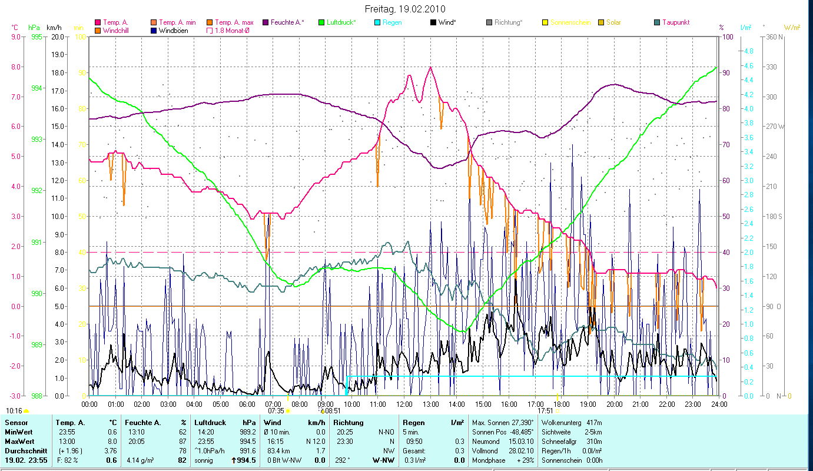This screenshot has height=471, width=813.
Task: Click the gray Richtung legend square
Action: (489, 22)
